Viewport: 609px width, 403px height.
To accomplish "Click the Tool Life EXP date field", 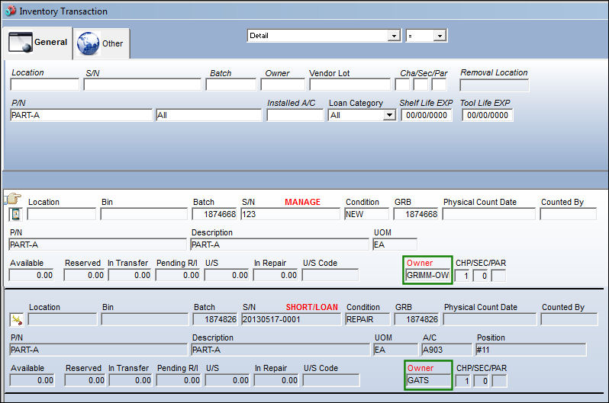I will pos(488,115).
